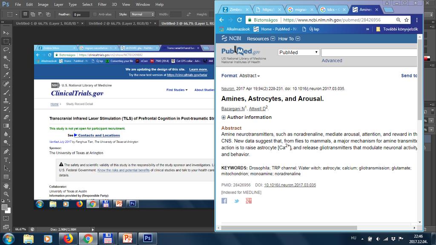The image size is (436, 245).
Task: Share abstract via Google Plus icon
Action: point(249,201)
